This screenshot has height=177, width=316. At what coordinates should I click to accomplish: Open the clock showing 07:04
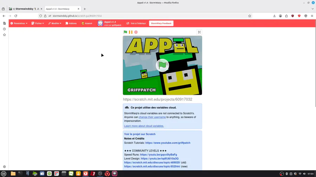coord(311,174)
